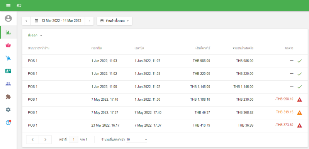Open the customers people icon
309x149 pixels.
[8, 84]
